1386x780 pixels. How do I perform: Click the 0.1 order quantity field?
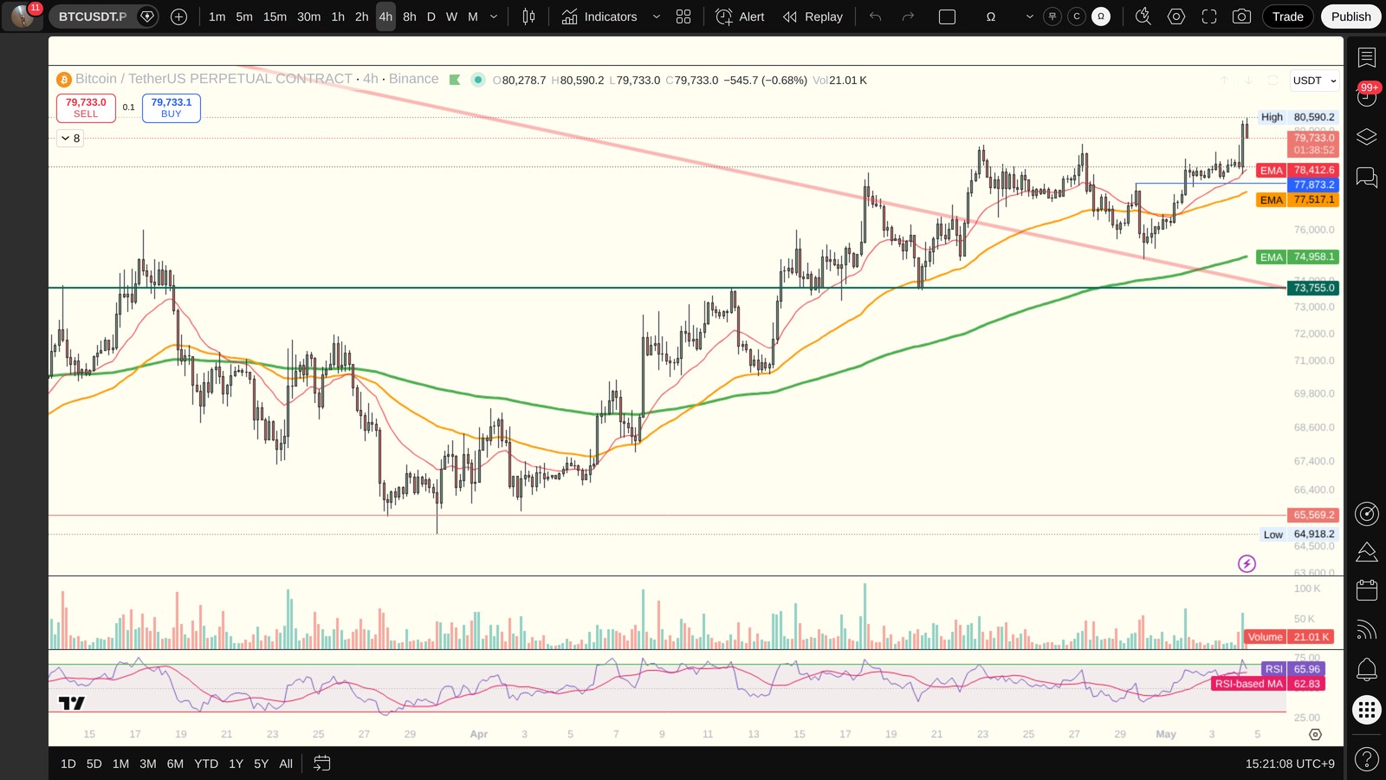[x=128, y=107]
